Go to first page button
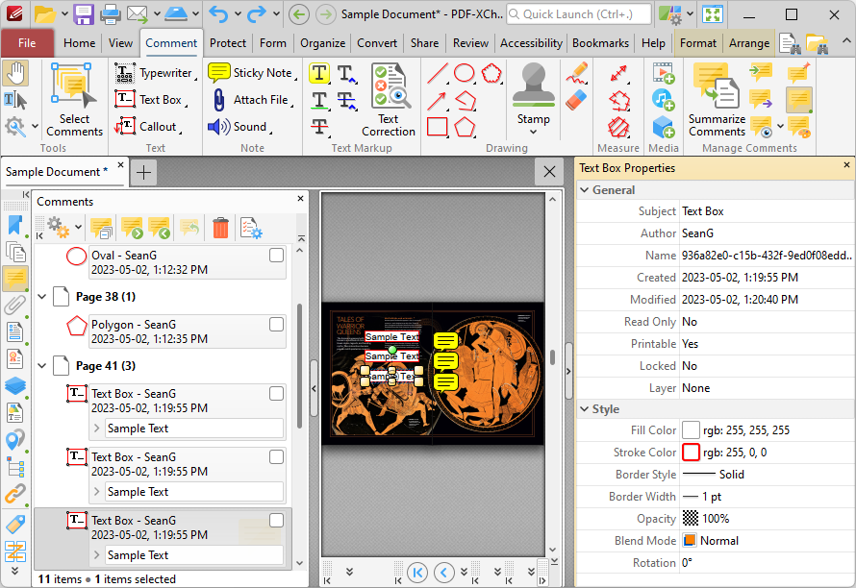856x588 pixels. click(417, 573)
